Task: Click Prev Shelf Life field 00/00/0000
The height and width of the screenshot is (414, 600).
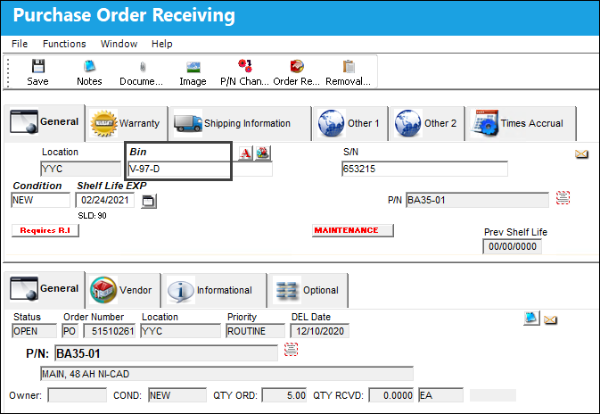Action: pos(512,246)
